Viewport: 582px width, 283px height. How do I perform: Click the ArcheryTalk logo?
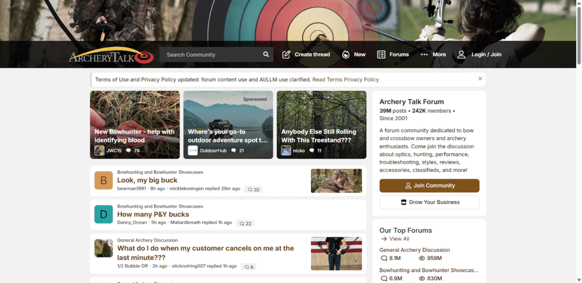pos(111,55)
